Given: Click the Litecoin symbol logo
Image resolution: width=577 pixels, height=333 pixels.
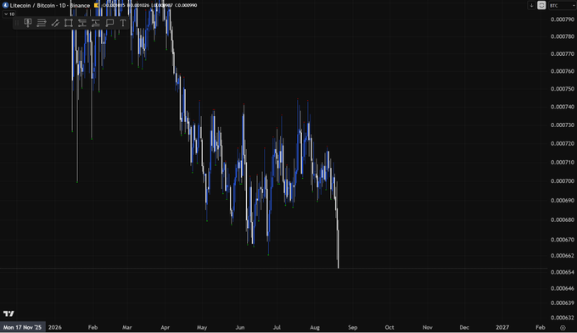Looking at the screenshot, I should click(5, 5).
